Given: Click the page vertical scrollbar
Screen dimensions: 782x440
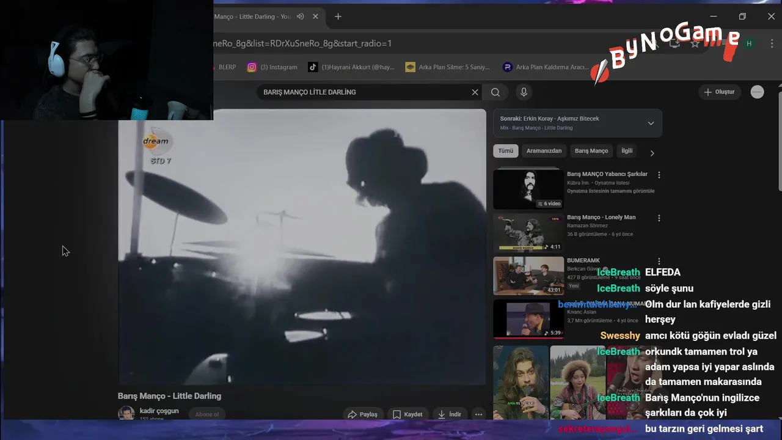Looking at the screenshot, I should coord(780,141).
